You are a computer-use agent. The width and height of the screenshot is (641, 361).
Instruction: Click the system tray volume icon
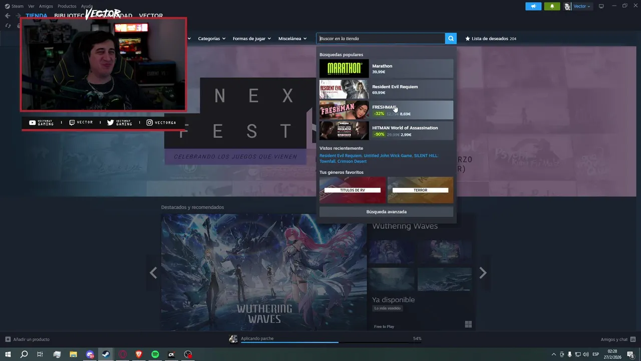585,354
